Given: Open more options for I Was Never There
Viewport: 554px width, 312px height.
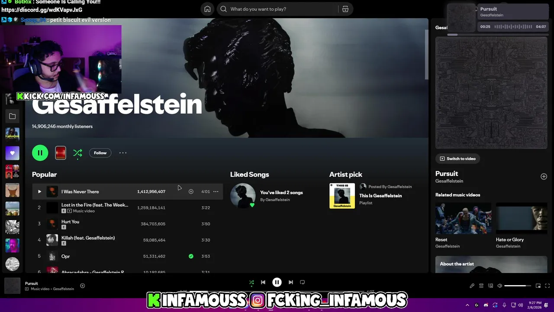Looking at the screenshot, I should coord(216,192).
